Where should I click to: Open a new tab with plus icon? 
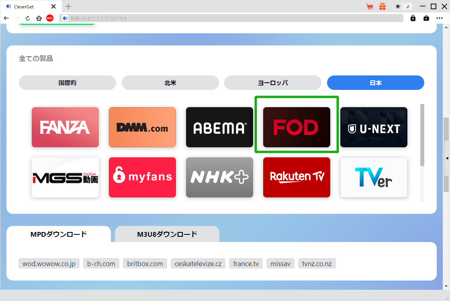68,6
